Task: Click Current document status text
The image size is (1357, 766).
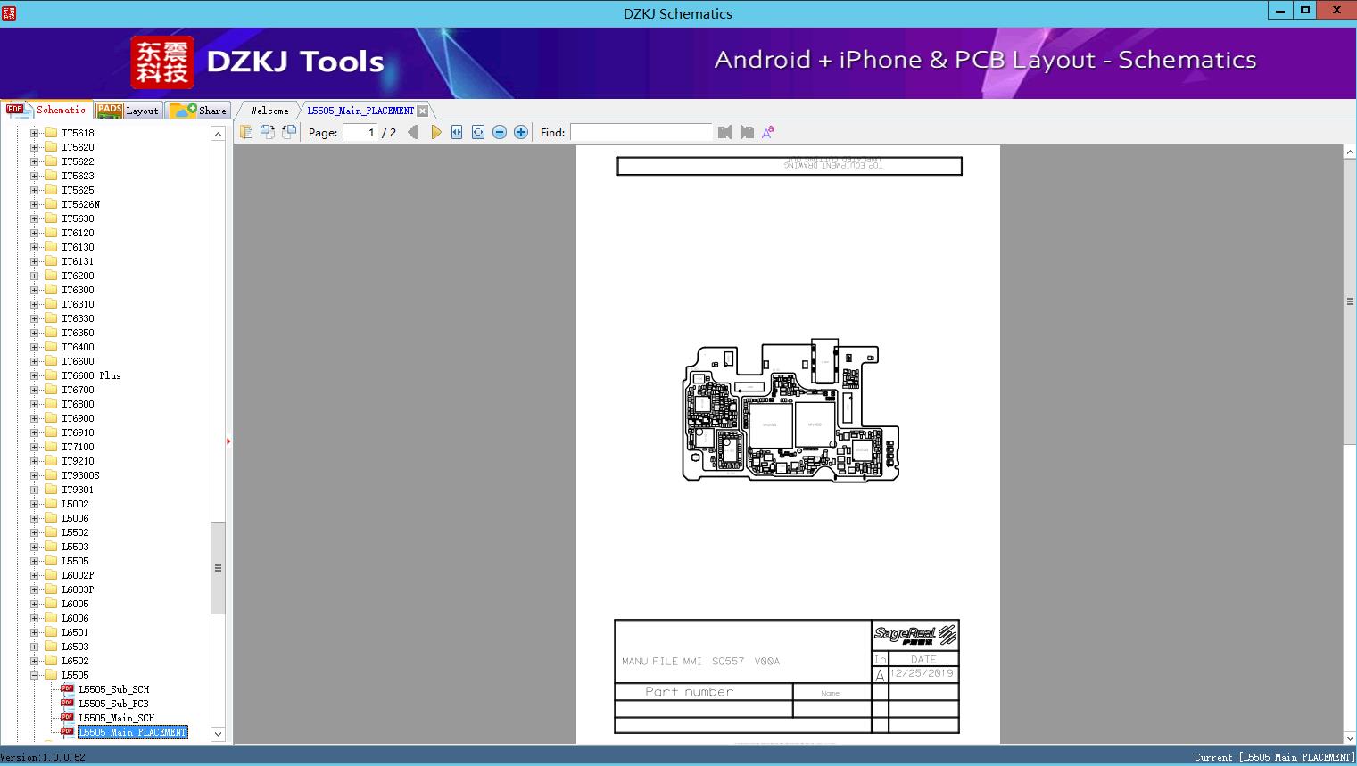Action: pos(1274,757)
